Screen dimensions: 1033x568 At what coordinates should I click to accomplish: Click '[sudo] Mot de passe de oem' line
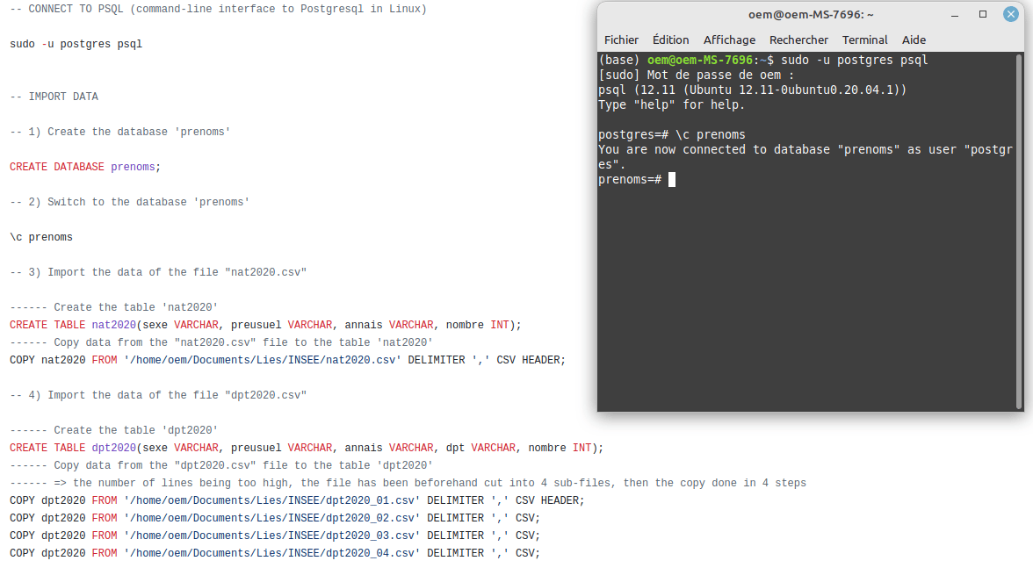coord(697,75)
